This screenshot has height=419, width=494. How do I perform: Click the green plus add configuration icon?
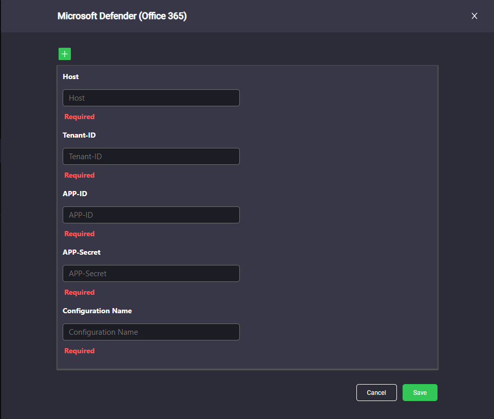click(x=65, y=54)
